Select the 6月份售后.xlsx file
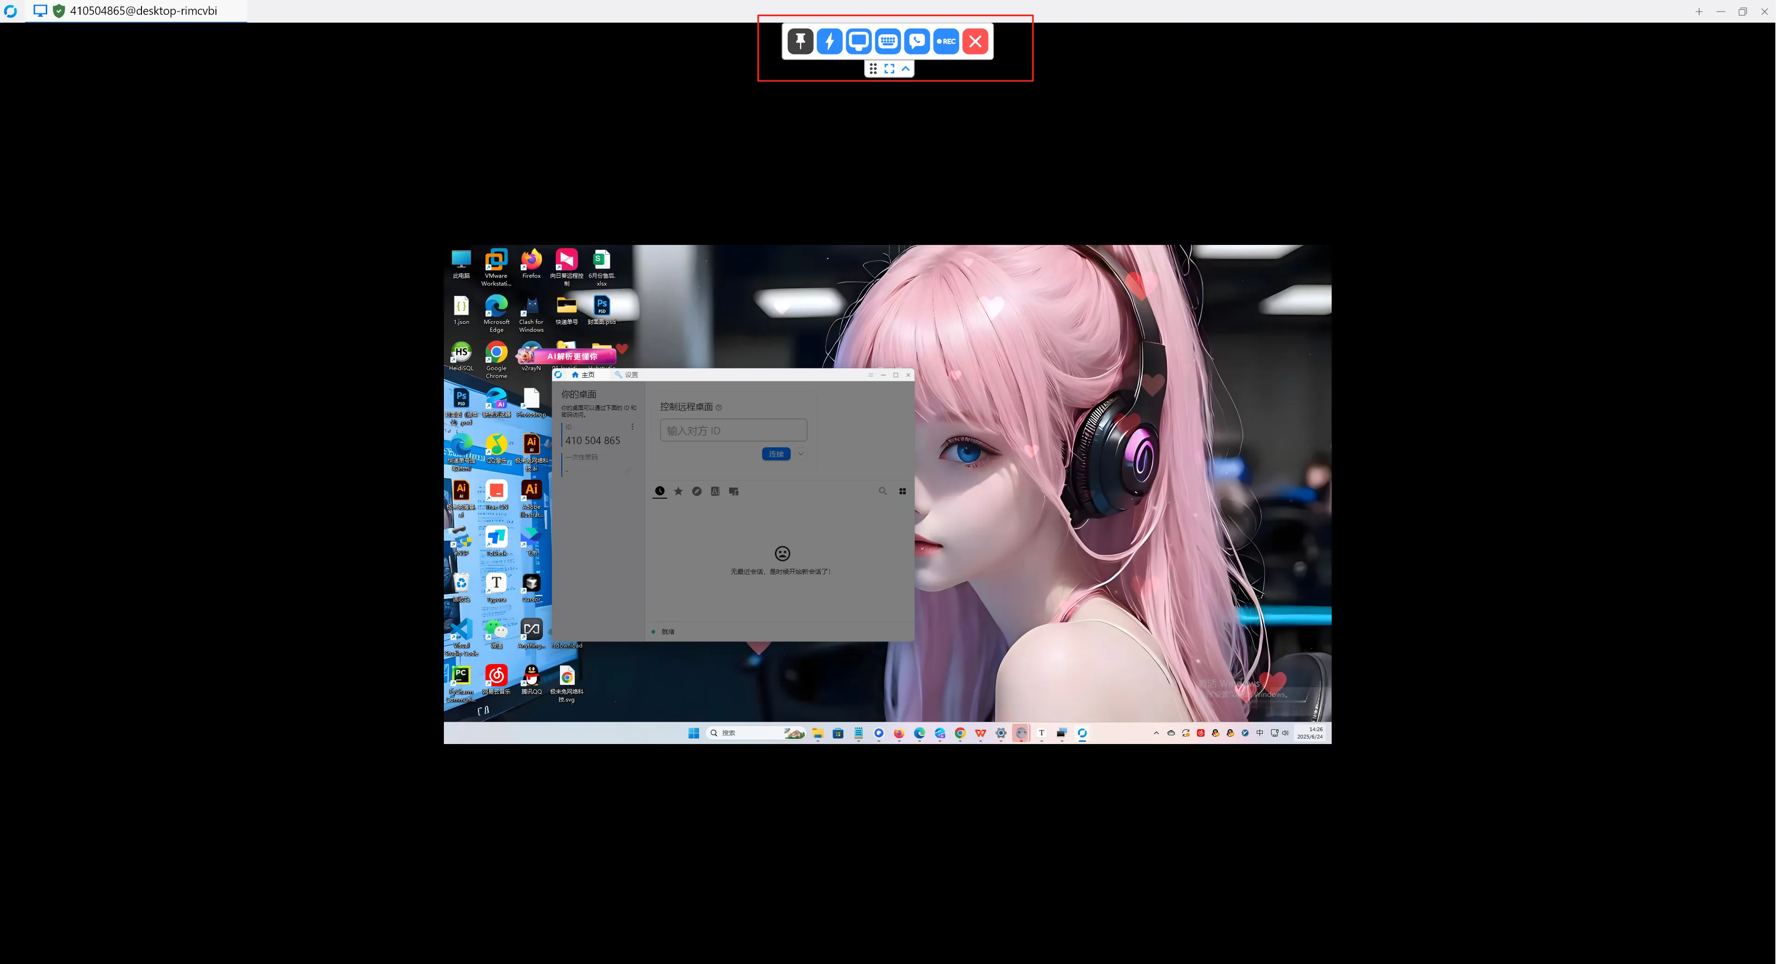 (x=601, y=268)
